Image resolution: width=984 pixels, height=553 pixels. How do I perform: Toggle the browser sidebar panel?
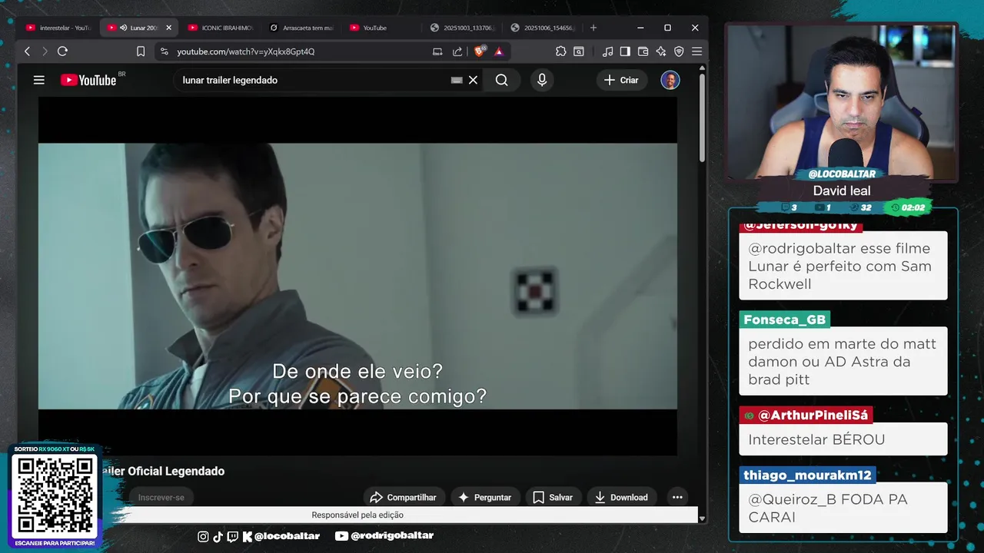pos(625,51)
